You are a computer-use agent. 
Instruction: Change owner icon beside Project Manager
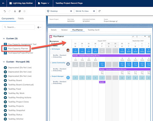tap(117, 21)
